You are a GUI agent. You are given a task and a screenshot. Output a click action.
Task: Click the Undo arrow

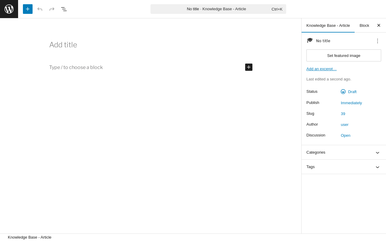(40, 9)
